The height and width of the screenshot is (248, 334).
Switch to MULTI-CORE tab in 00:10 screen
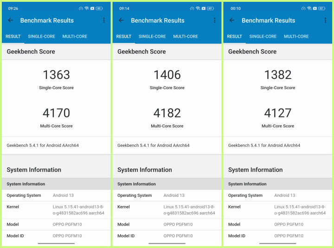click(x=296, y=37)
